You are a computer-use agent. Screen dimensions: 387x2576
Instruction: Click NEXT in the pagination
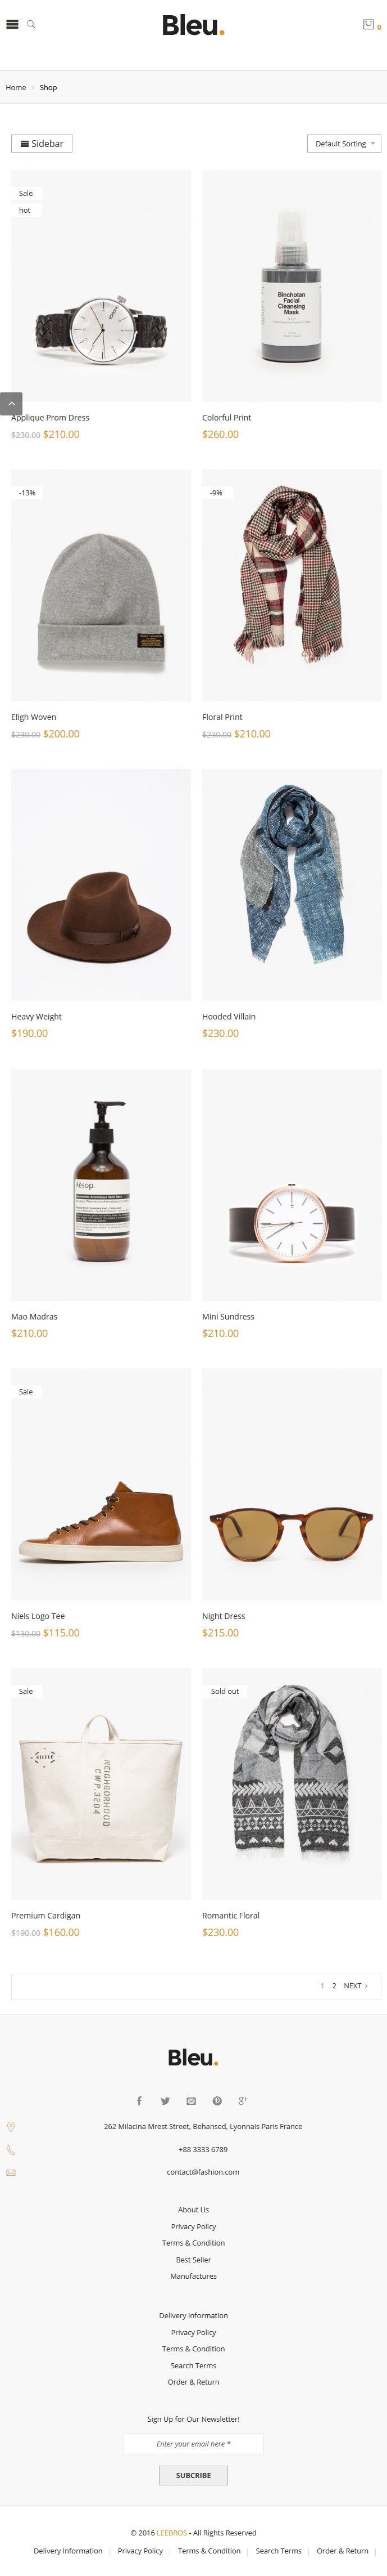355,1985
